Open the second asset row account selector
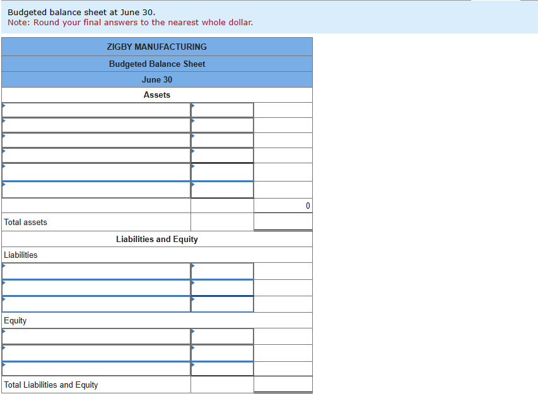Screen dimensions: 538x394 [x=96, y=125]
